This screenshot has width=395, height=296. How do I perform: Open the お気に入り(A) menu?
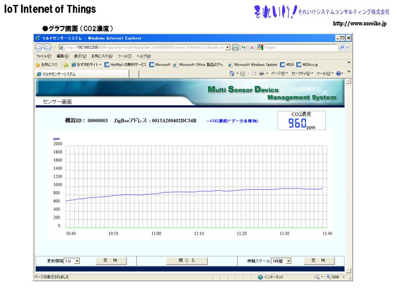(102, 56)
